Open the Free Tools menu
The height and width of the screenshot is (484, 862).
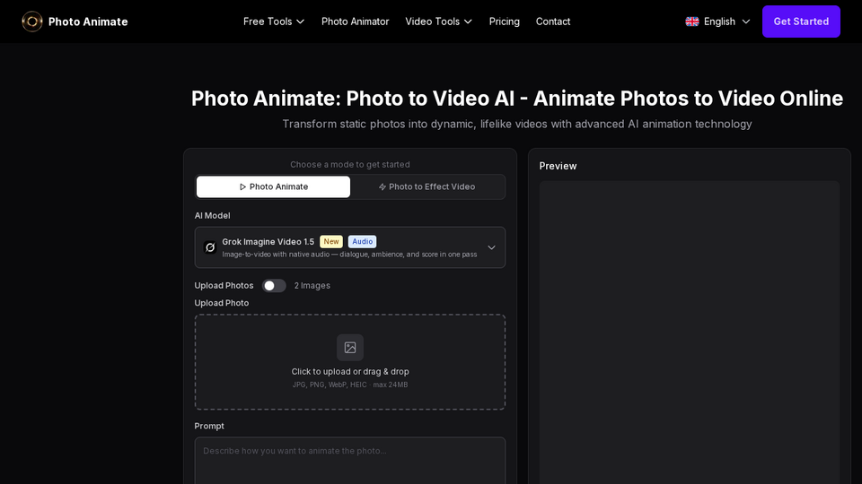[x=274, y=22]
